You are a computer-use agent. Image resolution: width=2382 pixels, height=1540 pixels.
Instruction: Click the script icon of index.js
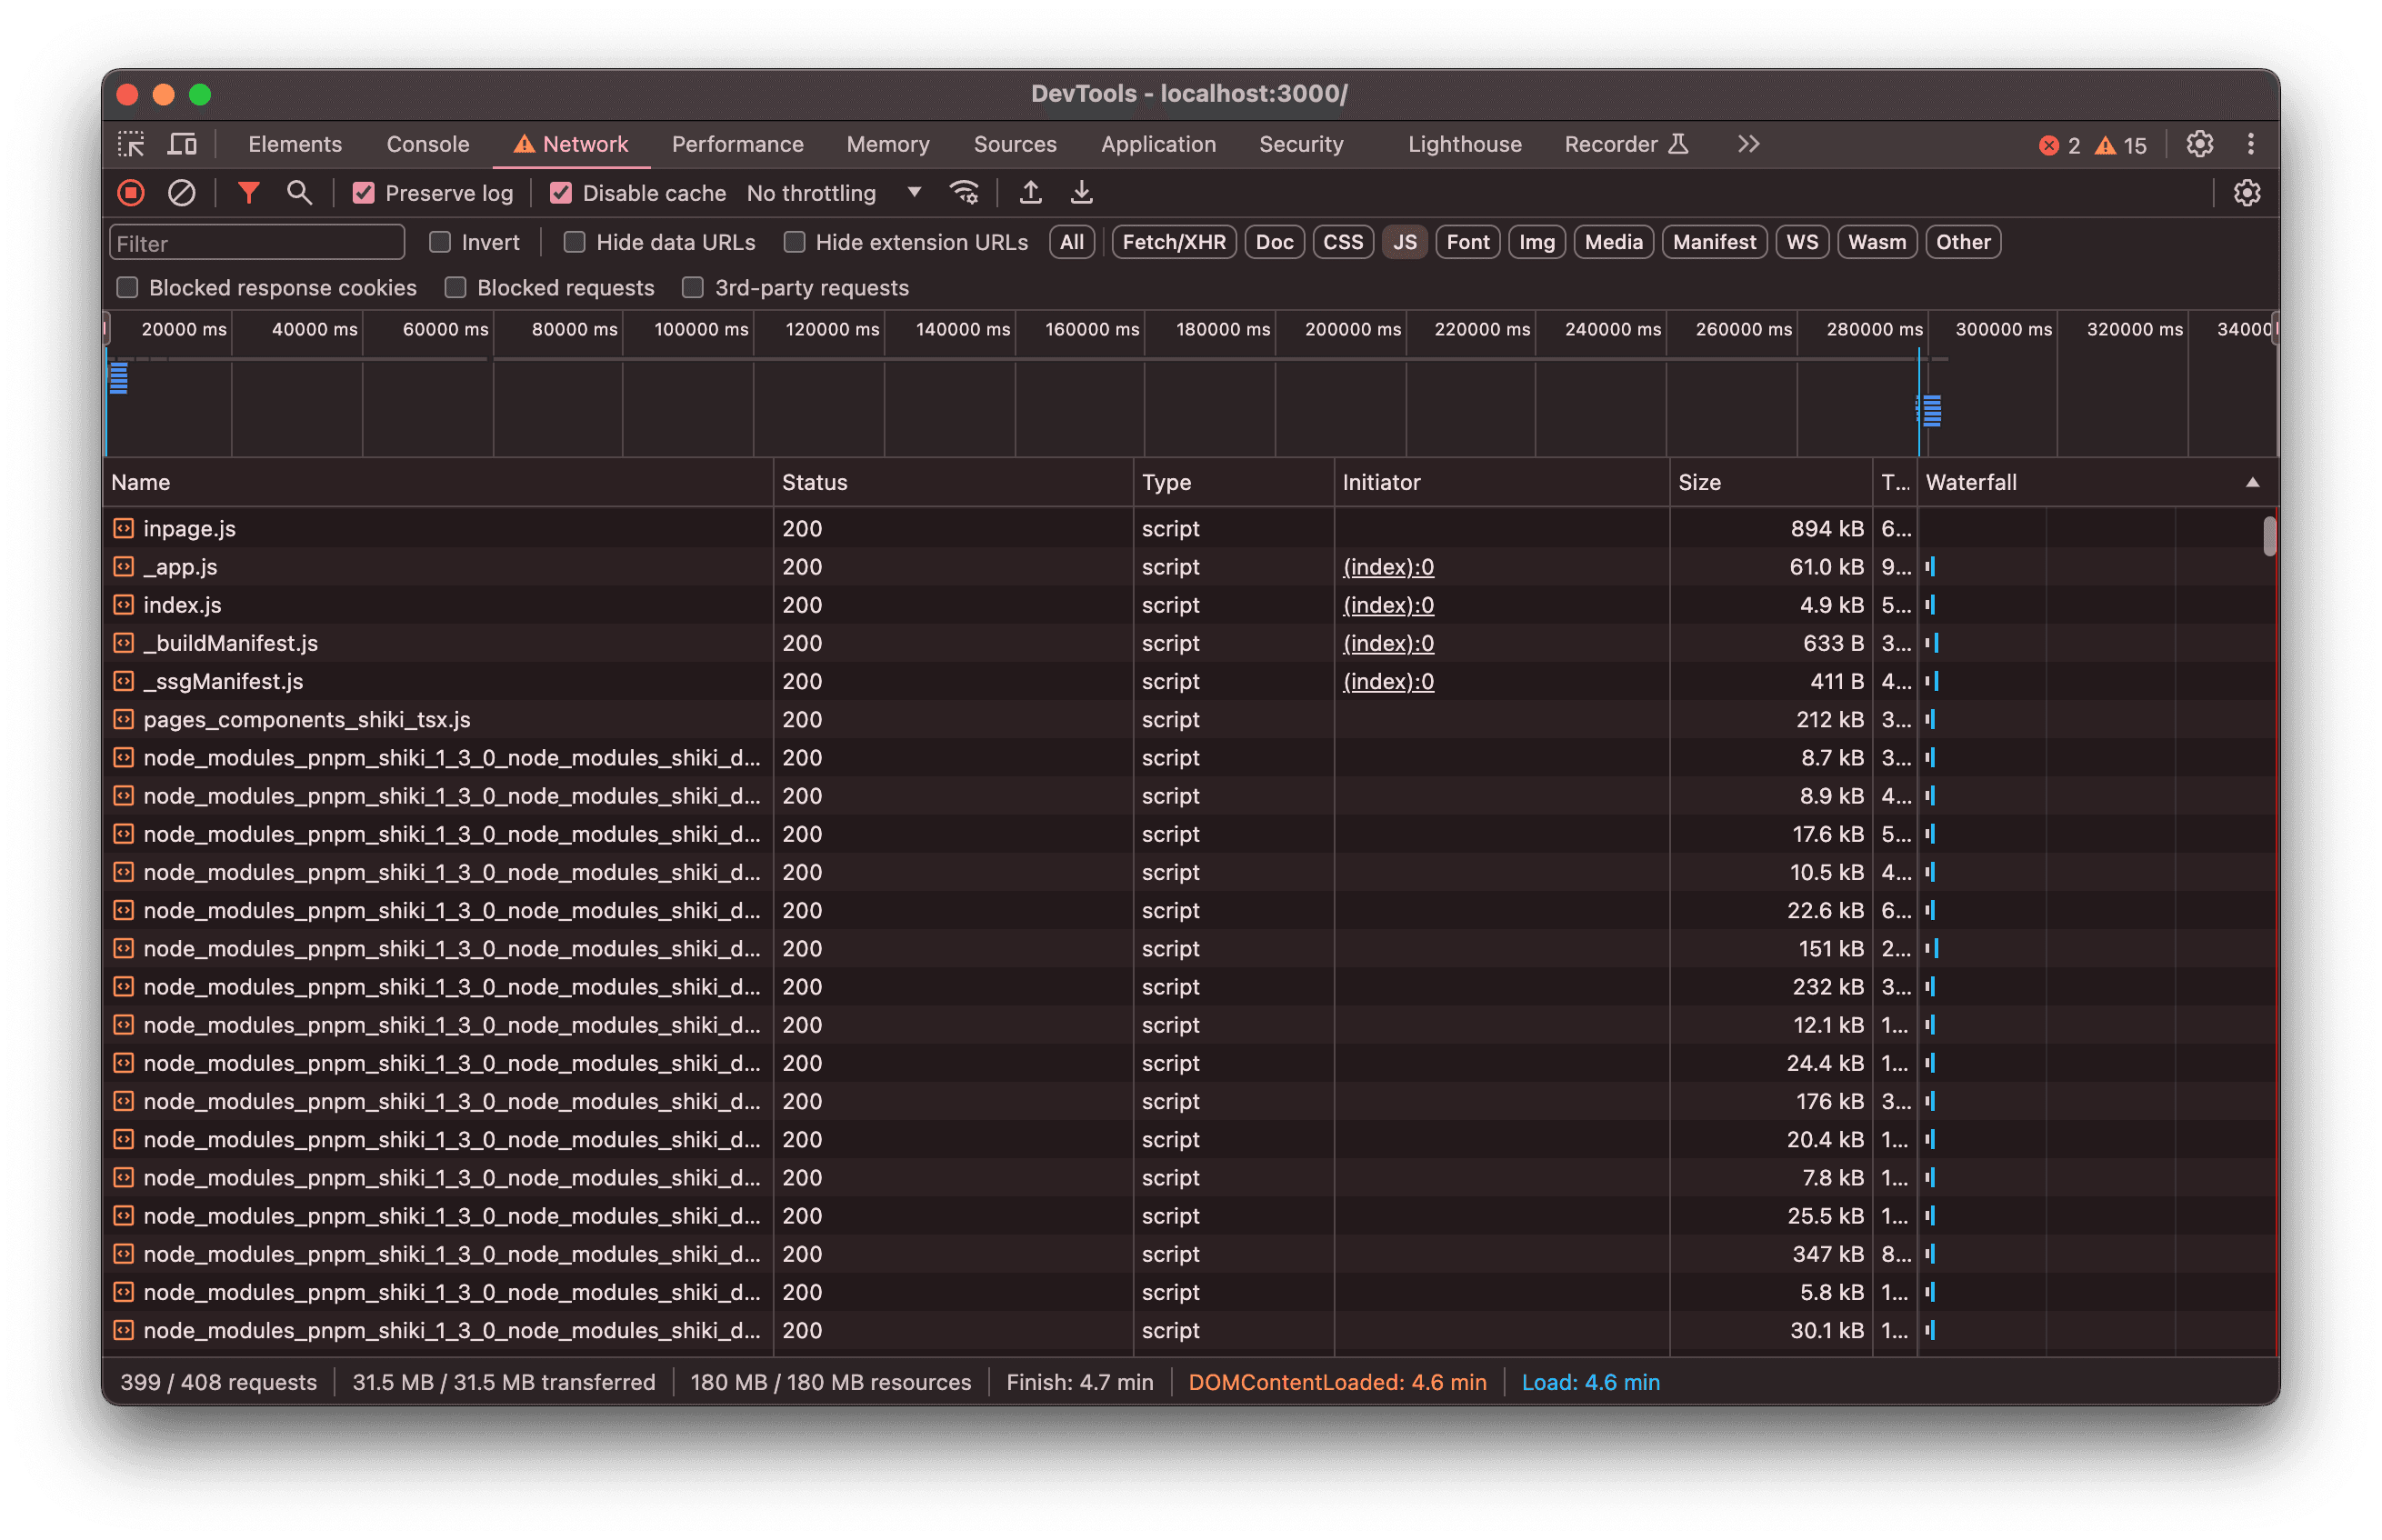(x=123, y=604)
